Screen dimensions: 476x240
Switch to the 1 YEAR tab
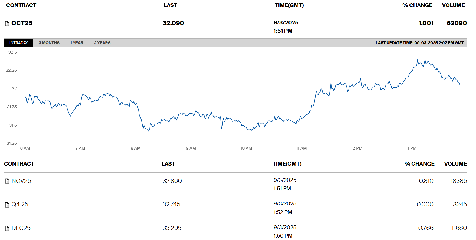[x=77, y=43]
